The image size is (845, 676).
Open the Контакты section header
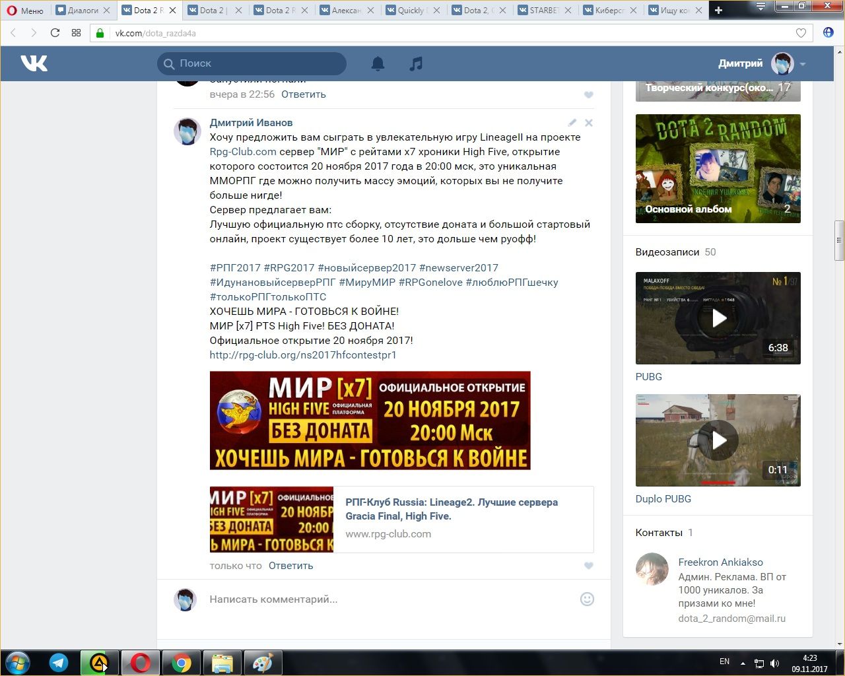coord(659,533)
